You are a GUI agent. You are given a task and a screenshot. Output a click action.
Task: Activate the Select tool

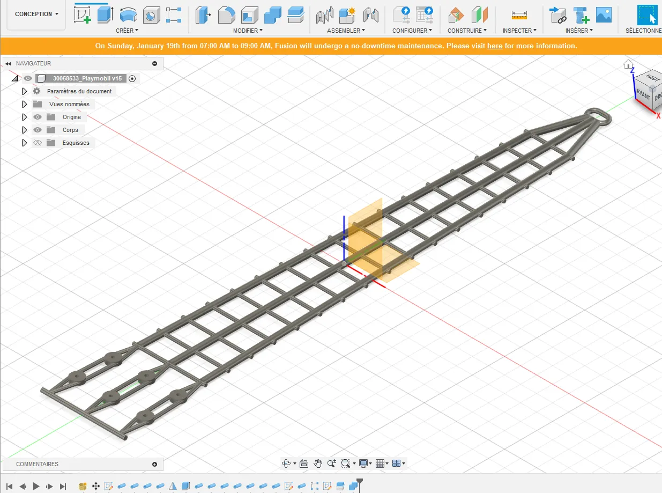(x=647, y=14)
